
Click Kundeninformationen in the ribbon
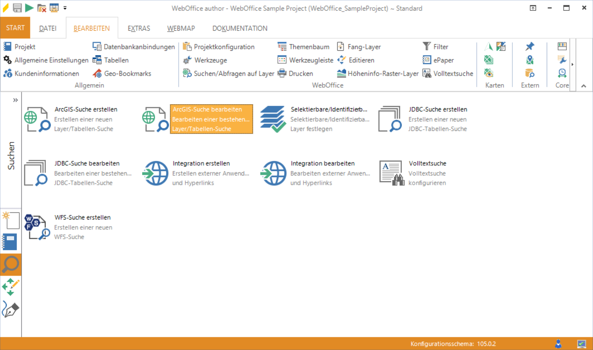[x=41, y=73]
